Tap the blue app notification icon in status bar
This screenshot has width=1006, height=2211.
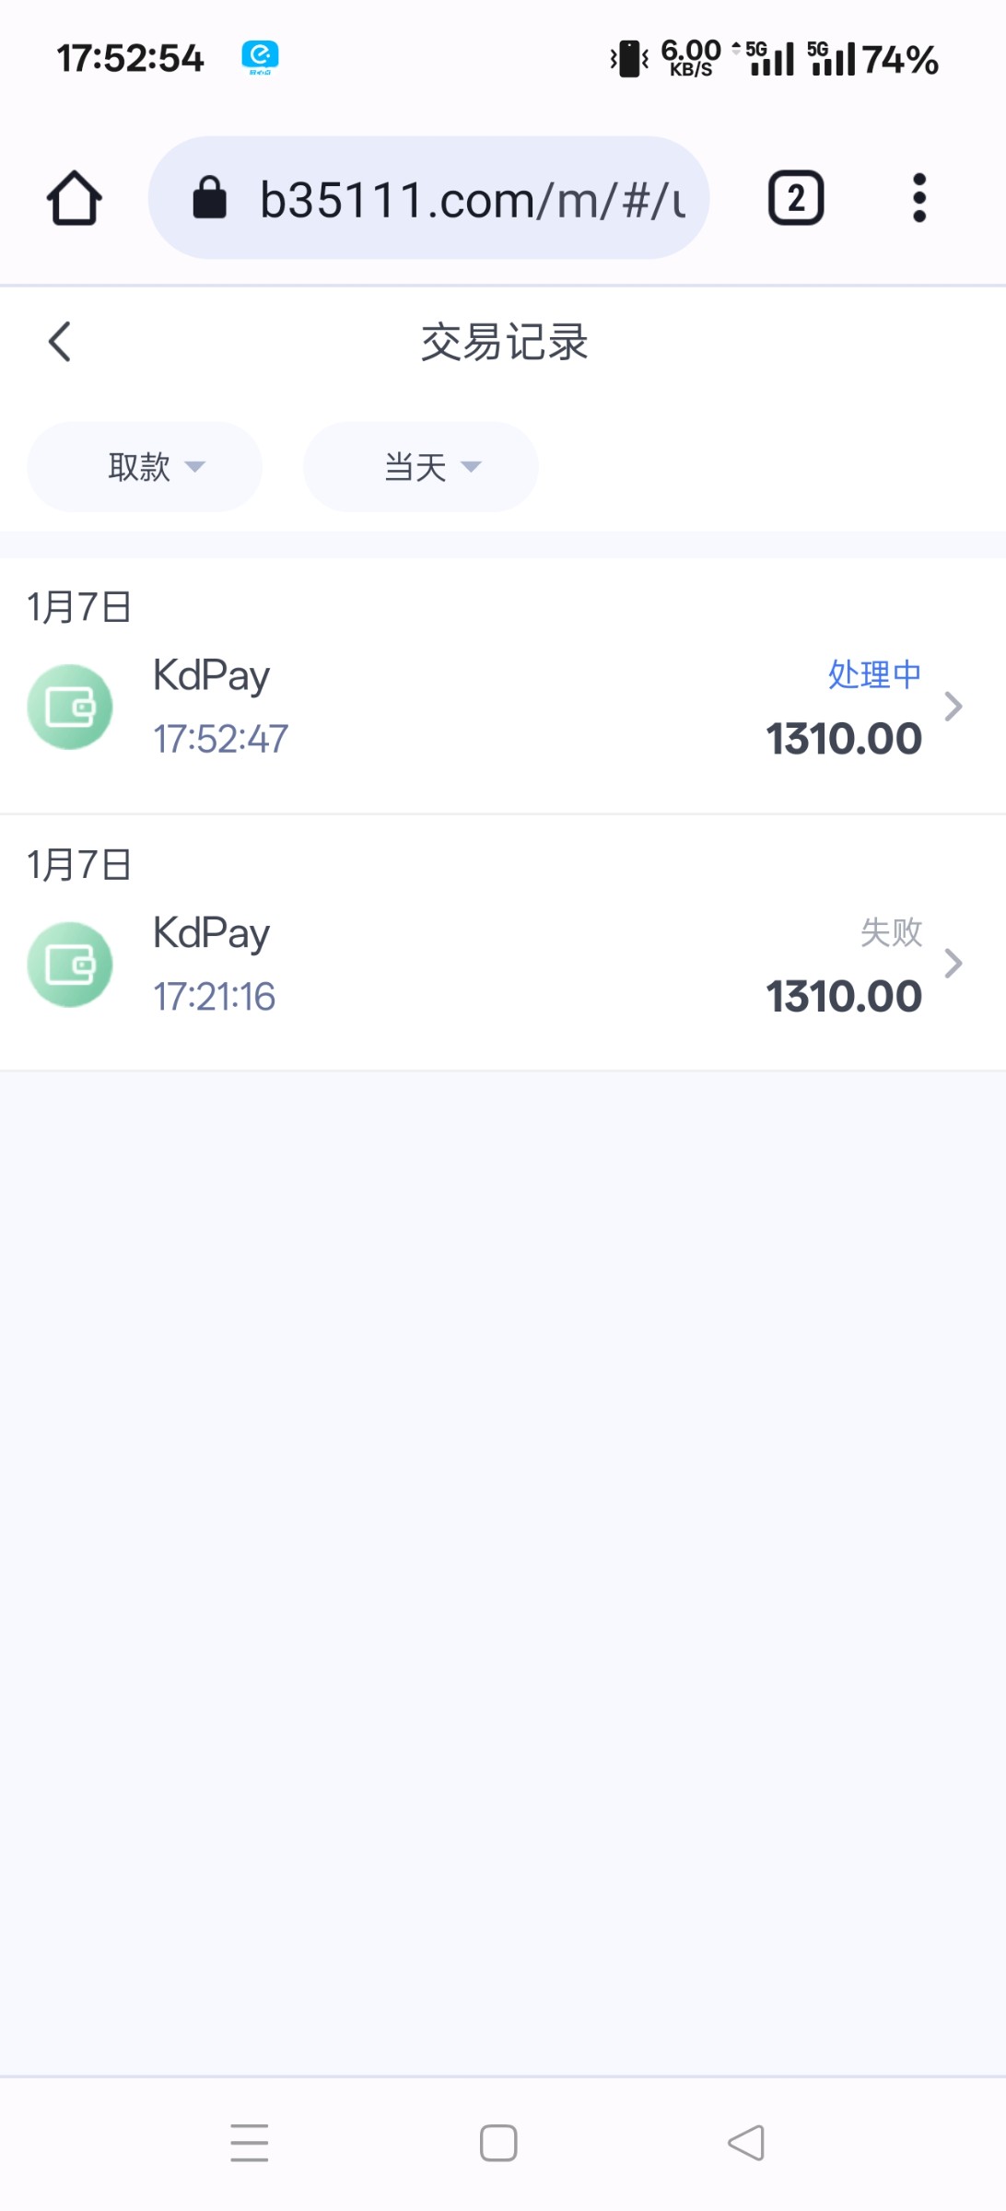click(x=260, y=57)
